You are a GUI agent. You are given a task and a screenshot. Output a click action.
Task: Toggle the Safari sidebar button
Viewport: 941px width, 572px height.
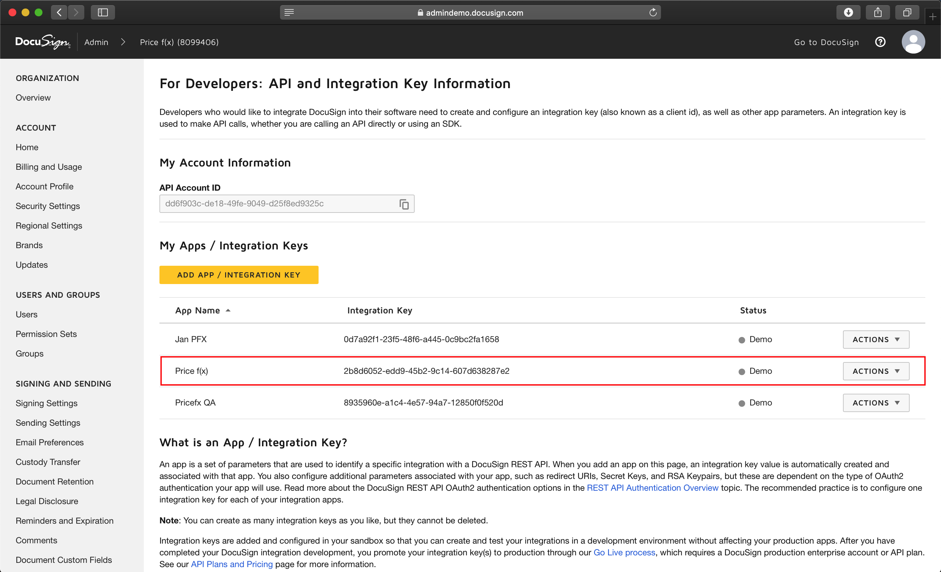(103, 13)
